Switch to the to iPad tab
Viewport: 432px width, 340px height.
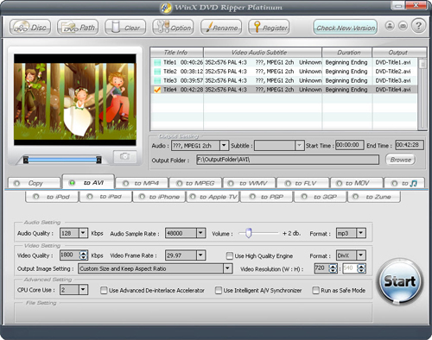pos(105,197)
